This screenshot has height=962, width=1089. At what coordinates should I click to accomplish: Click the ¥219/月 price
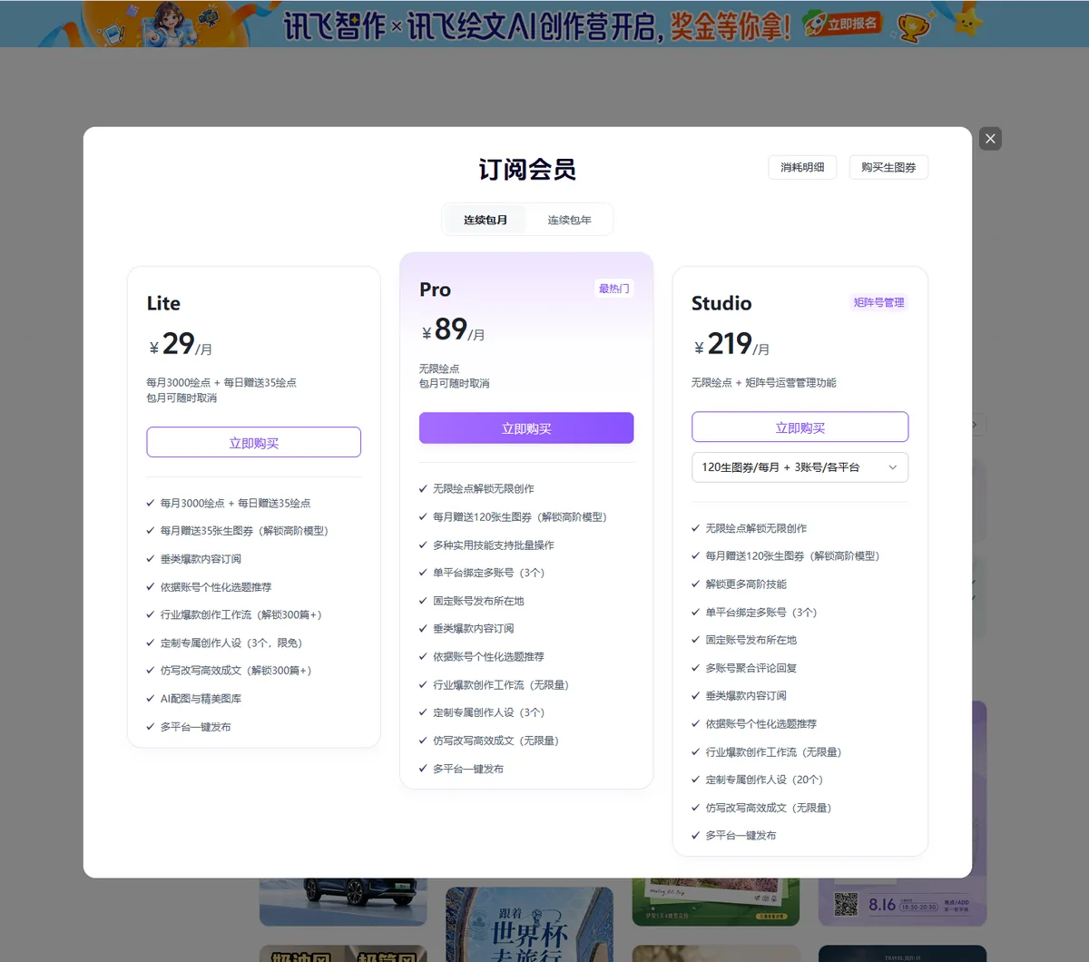pyautogui.click(x=731, y=344)
